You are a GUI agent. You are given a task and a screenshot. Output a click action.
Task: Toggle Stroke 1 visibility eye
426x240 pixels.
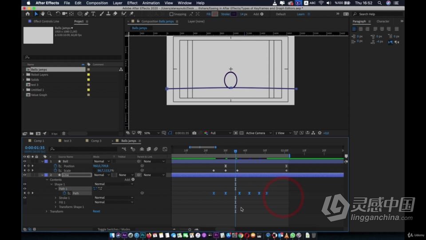coord(25,198)
